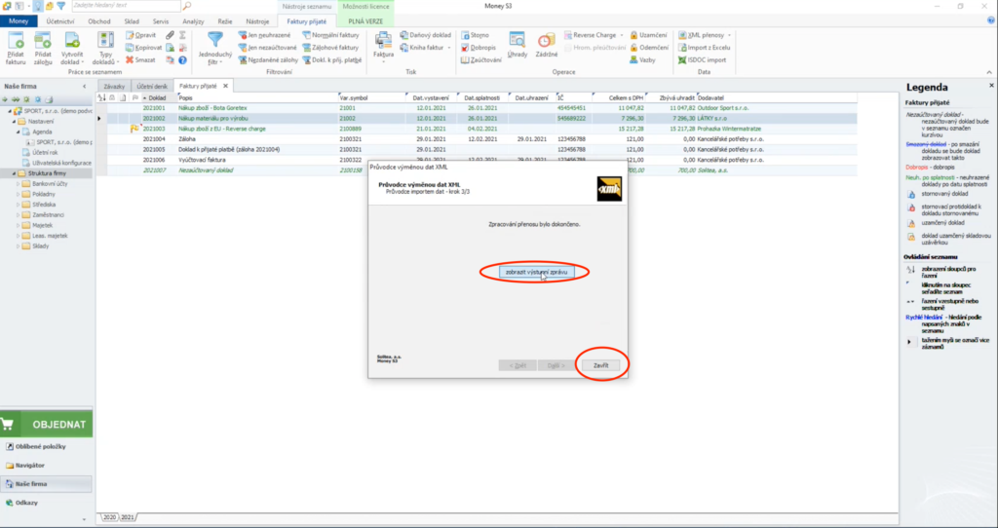Apply the Jen nezaúčtované filter
Screen dimensions: 998x528
(267, 48)
